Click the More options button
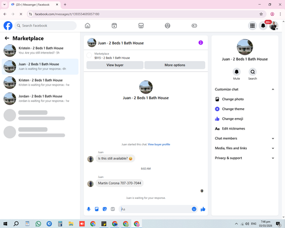Image resolution: width=285 pixels, height=228 pixels. click(175, 65)
